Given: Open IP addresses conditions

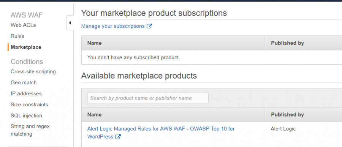Looking at the screenshot, I should pyautogui.click(x=26, y=93).
